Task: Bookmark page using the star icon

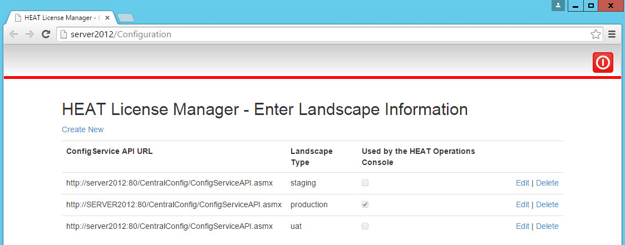Action: [596, 34]
